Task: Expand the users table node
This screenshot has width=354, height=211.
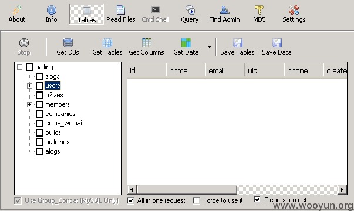Action: click(29, 86)
